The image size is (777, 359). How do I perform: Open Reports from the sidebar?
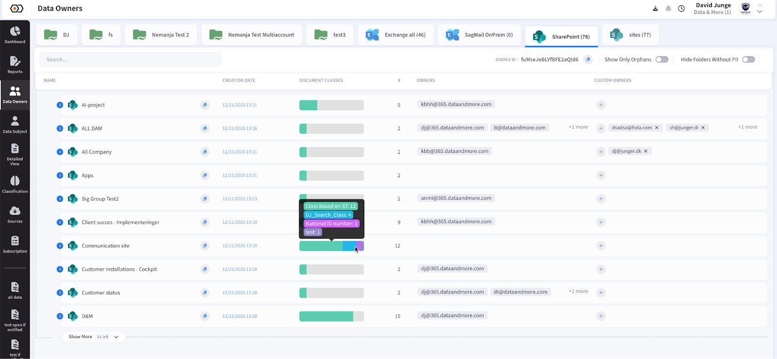click(15, 65)
